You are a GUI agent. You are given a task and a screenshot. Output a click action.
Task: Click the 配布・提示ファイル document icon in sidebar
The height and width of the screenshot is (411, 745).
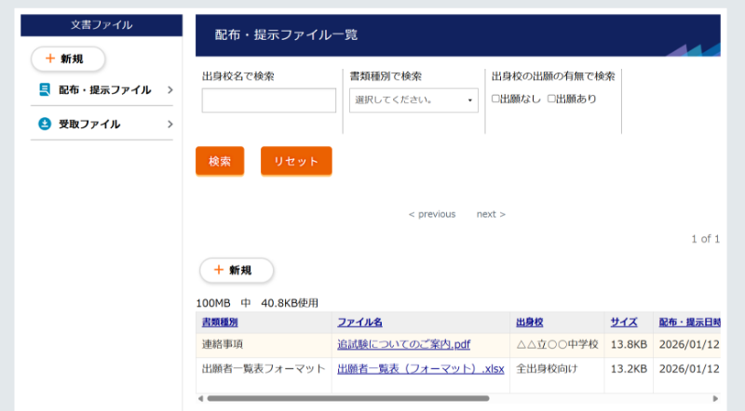pos(44,90)
